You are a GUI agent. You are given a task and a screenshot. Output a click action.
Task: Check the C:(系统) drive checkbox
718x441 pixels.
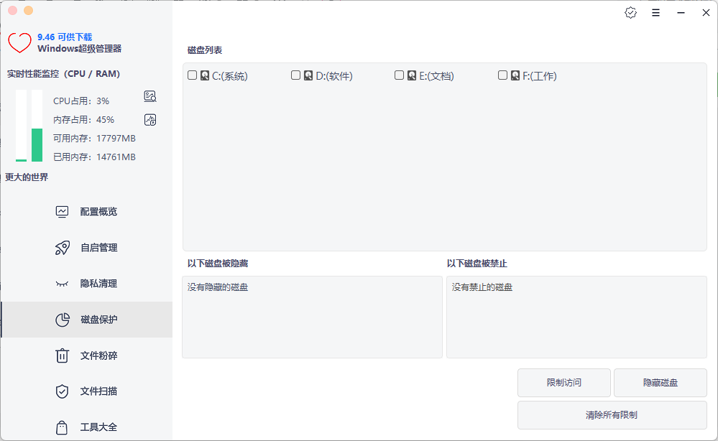[x=193, y=75]
